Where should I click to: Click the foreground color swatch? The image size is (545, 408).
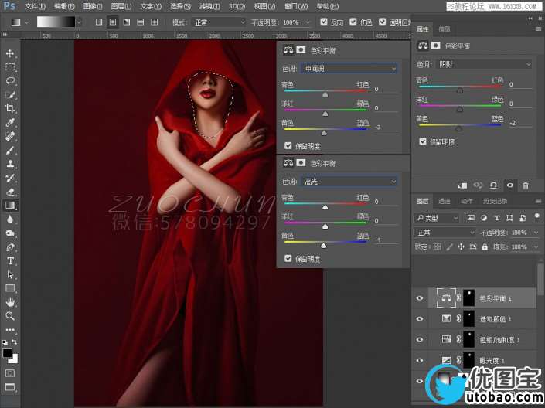pyautogui.click(x=7, y=353)
